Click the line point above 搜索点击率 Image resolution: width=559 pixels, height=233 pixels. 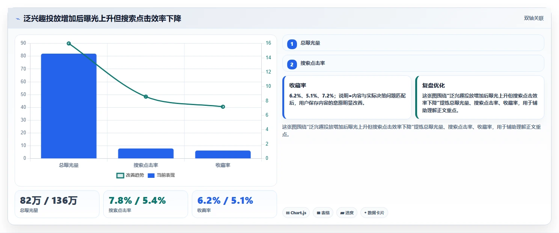146,97
